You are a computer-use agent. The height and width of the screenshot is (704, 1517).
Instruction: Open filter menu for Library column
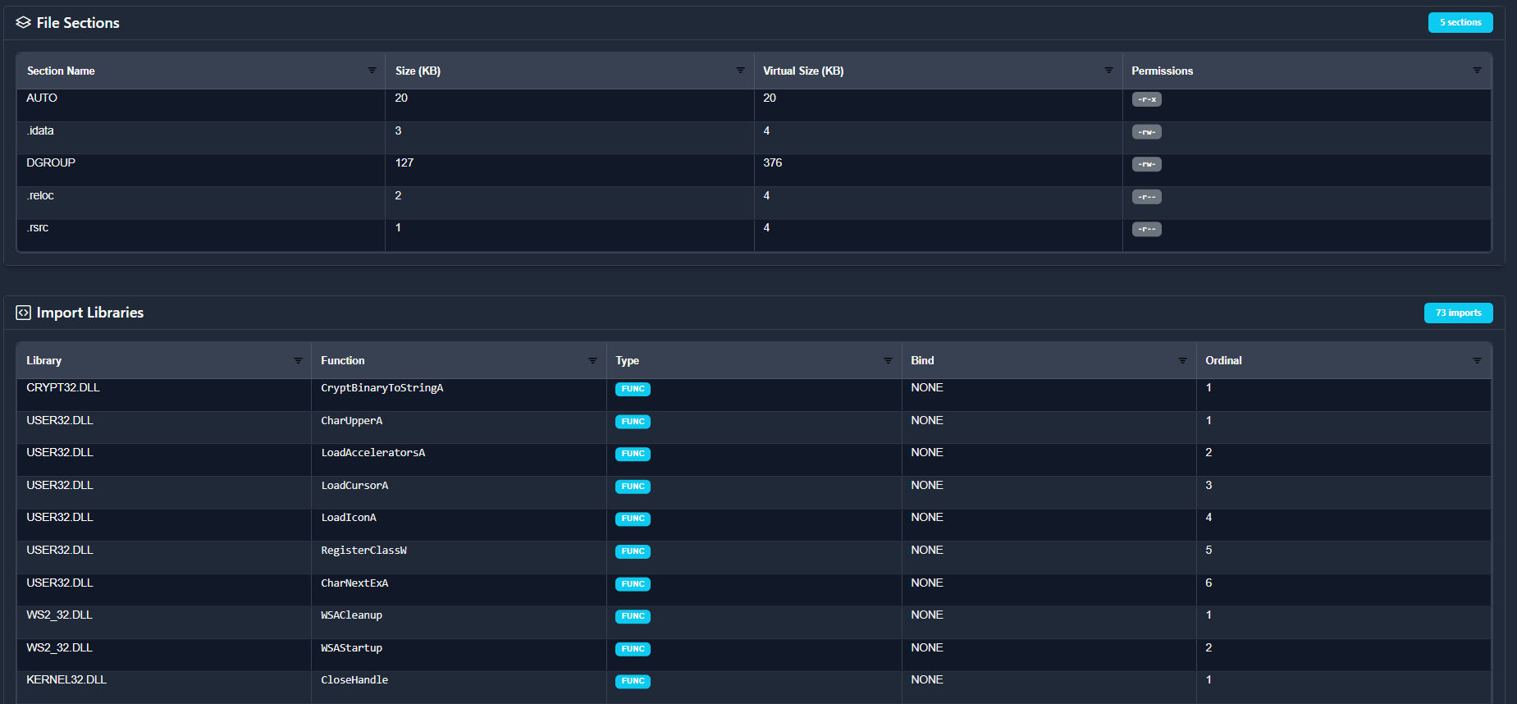point(298,361)
